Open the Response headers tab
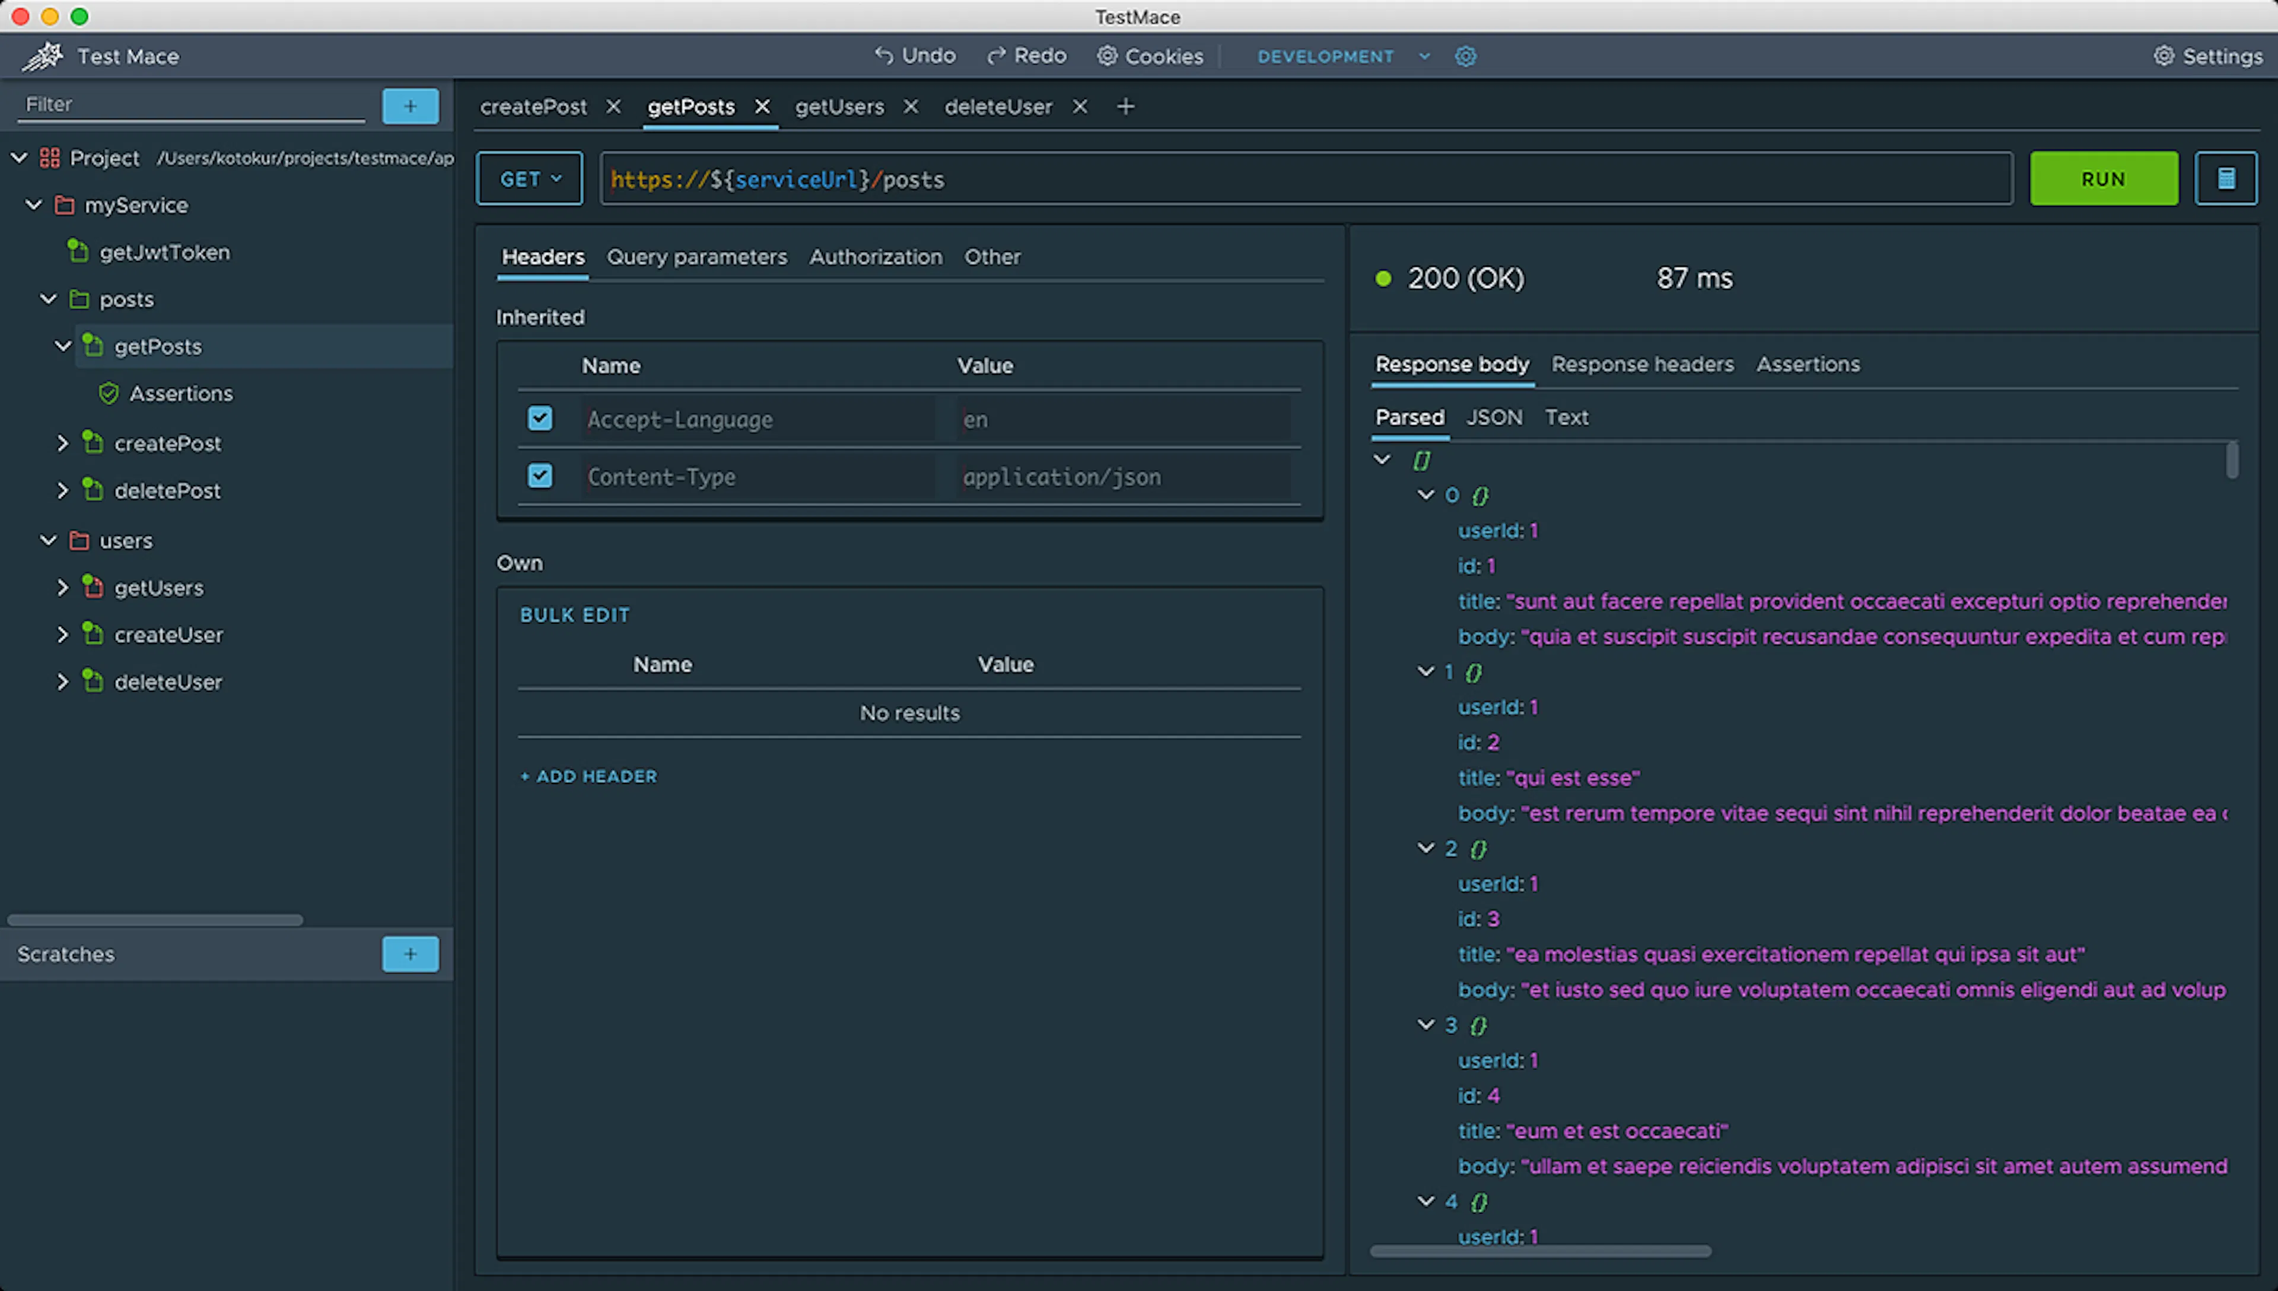Screen dimensions: 2278x1291 coord(1642,364)
